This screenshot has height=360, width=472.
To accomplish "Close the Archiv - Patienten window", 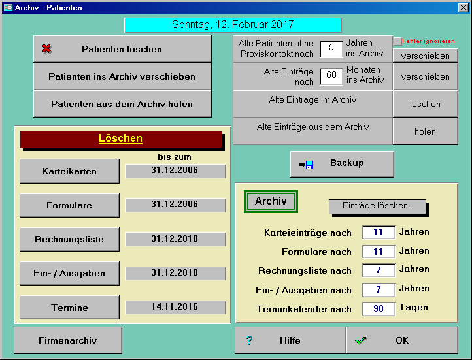I will click(x=464, y=7).
